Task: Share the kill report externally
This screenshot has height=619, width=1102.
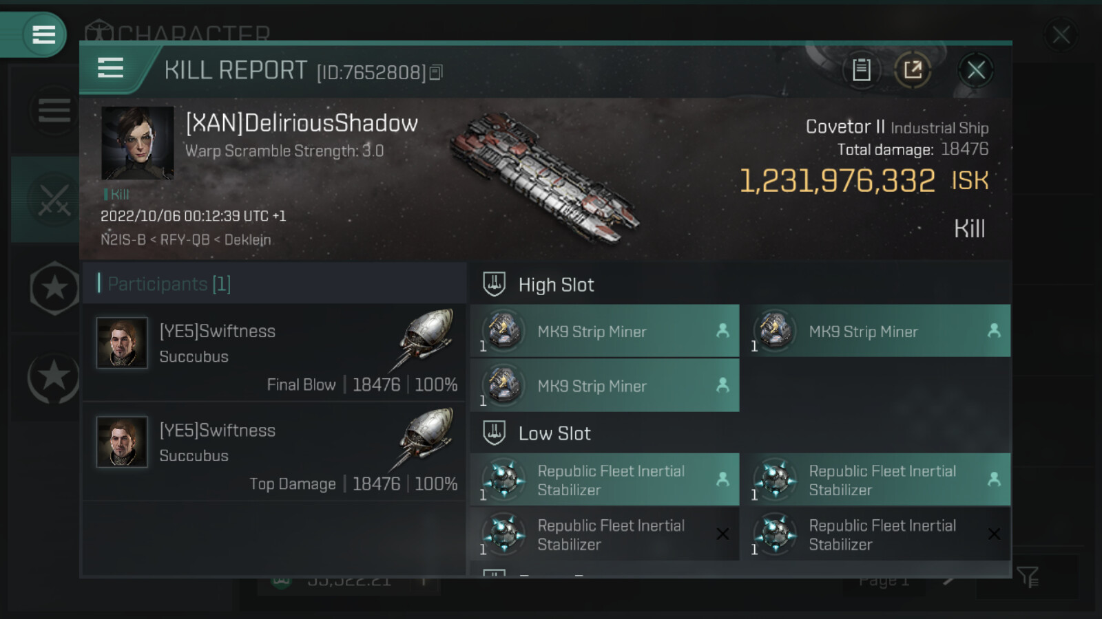Action: (913, 69)
